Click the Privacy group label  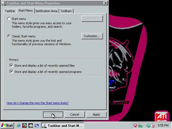click(x=14, y=60)
